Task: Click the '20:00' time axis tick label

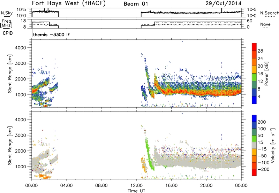Action: click(206, 186)
